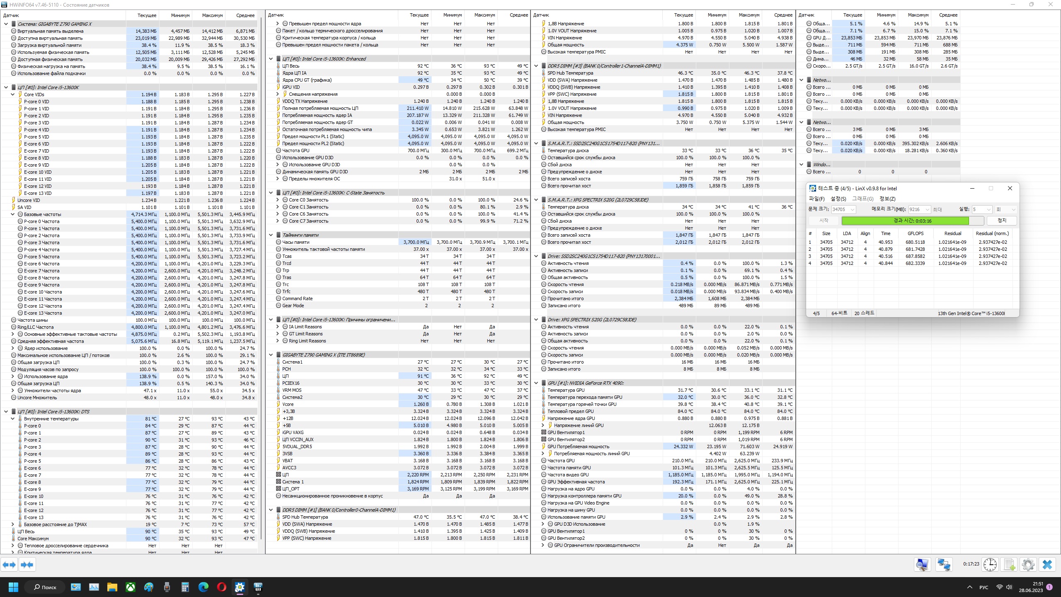Click the green LinX elapsed-time progress bar
Screen dimensions: 1061x597
(905, 221)
